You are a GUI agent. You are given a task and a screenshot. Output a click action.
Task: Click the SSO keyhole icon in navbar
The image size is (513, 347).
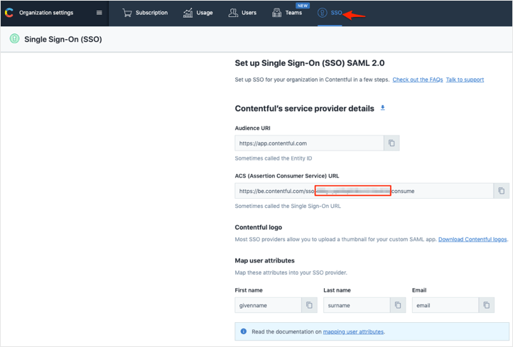(323, 13)
